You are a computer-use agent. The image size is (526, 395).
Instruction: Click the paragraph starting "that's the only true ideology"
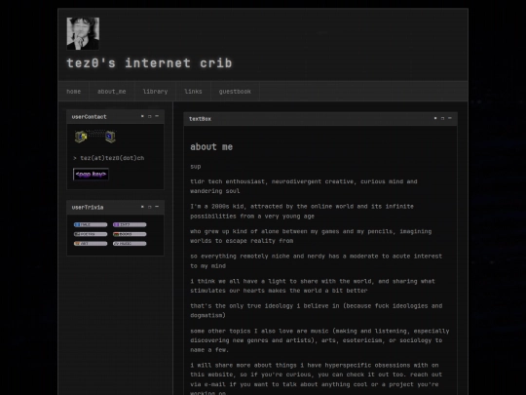click(x=316, y=311)
